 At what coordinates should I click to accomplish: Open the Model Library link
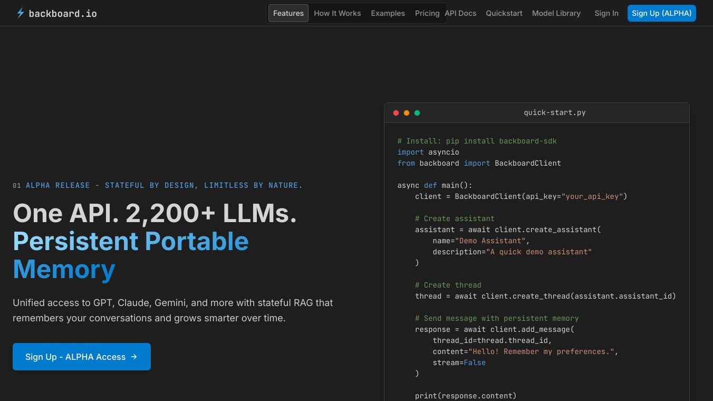pyautogui.click(x=556, y=13)
